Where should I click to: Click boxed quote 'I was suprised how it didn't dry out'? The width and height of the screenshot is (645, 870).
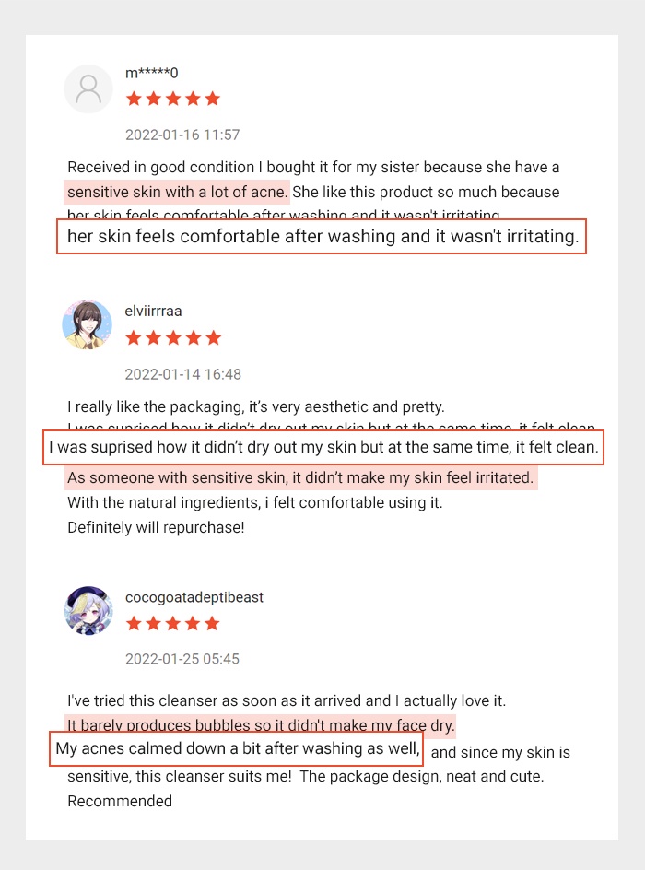click(324, 448)
